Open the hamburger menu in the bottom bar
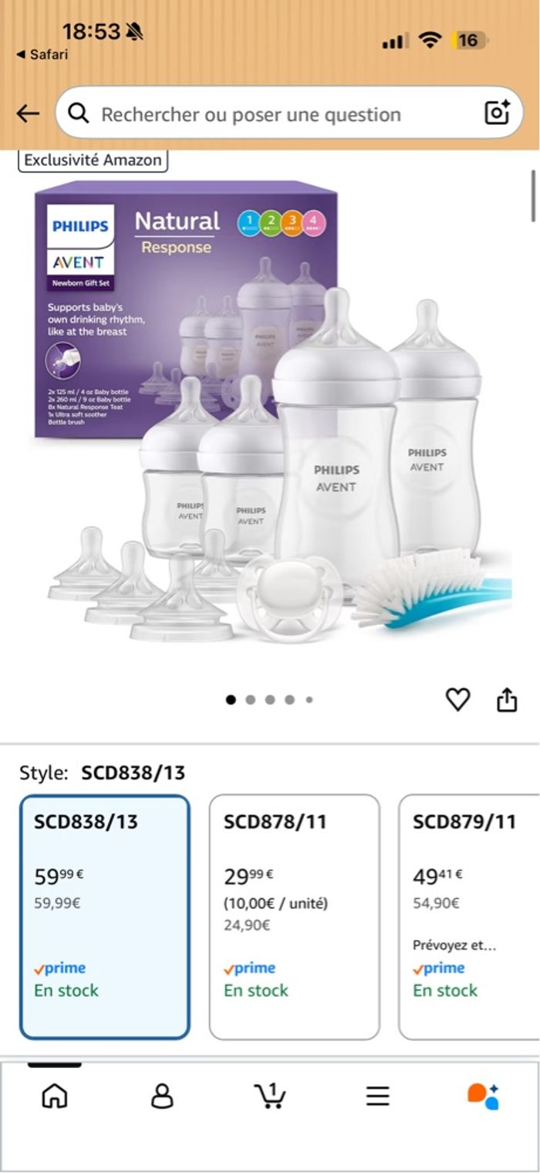 378,1096
